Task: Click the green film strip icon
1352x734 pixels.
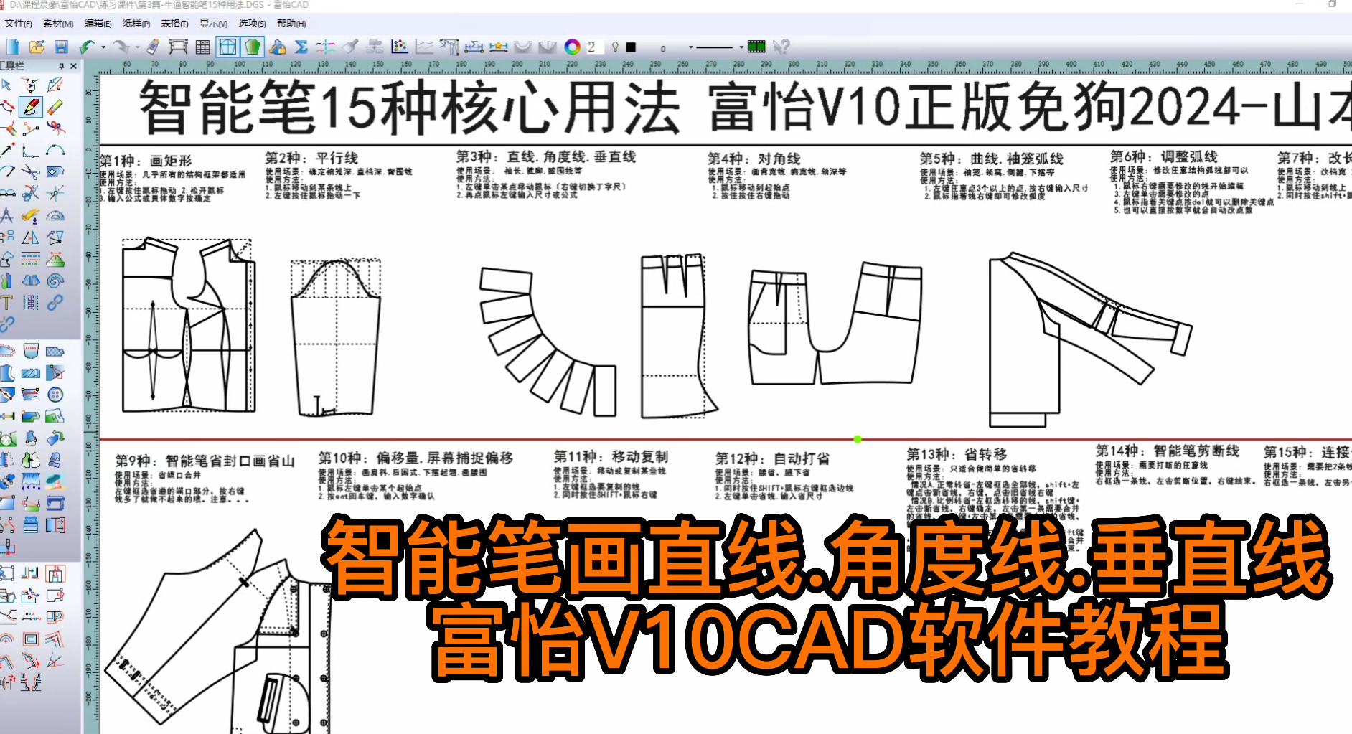Action: click(756, 47)
